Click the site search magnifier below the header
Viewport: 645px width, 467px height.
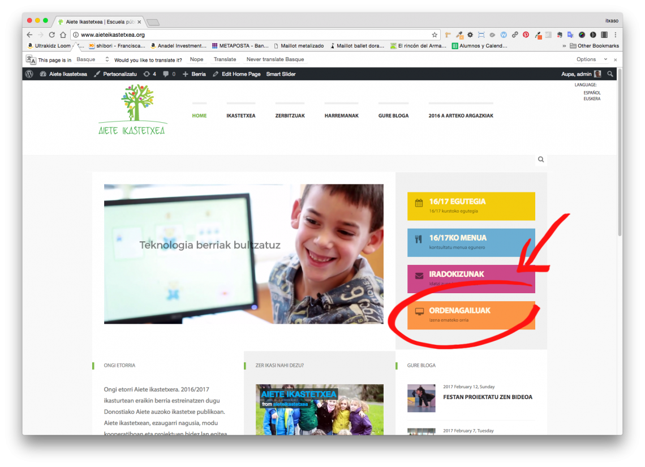[x=541, y=160]
